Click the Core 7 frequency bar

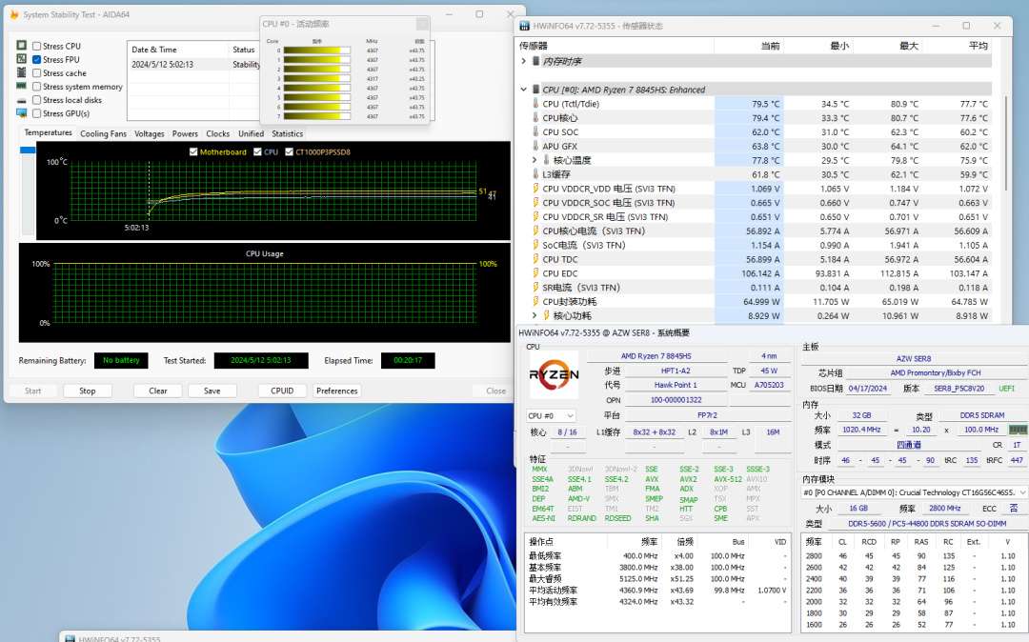click(316, 116)
